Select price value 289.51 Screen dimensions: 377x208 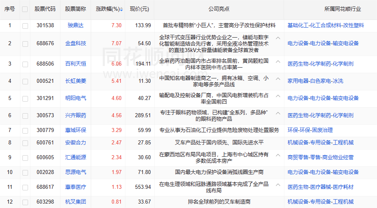pyautogui.click(x=143, y=115)
